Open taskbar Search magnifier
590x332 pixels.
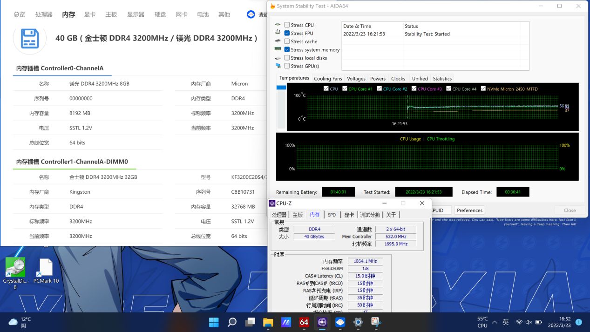232,322
